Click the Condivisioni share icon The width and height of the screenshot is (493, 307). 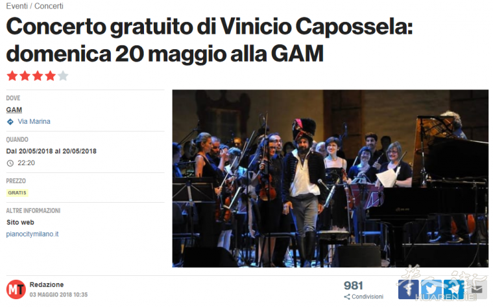(347, 297)
